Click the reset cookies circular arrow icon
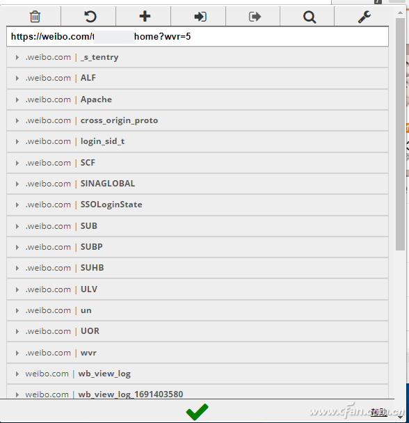409x423 pixels. (90, 17)
